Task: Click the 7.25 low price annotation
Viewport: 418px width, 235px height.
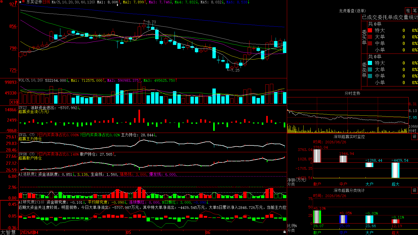Action: [x=235, y=70]
